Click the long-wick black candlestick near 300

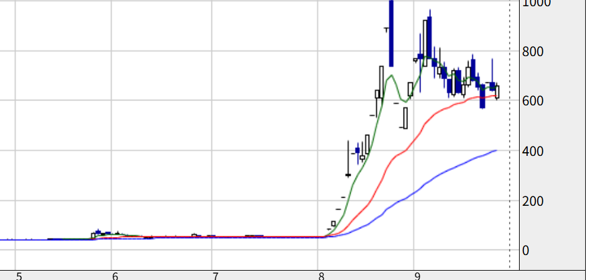click(x=348, y=159)
